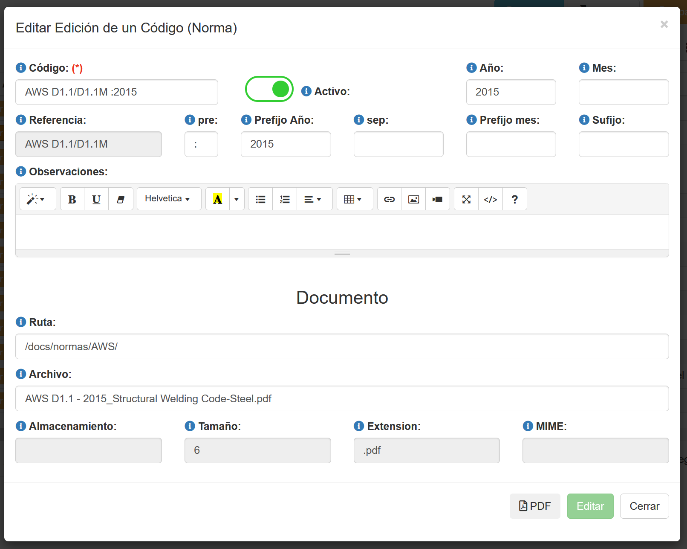Apply Underline formatting in editor
The image size is (687, 549).
pos(96,199)
